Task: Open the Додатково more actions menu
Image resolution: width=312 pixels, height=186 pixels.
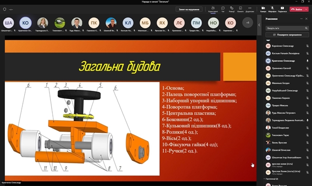Action: pos(250,9)
